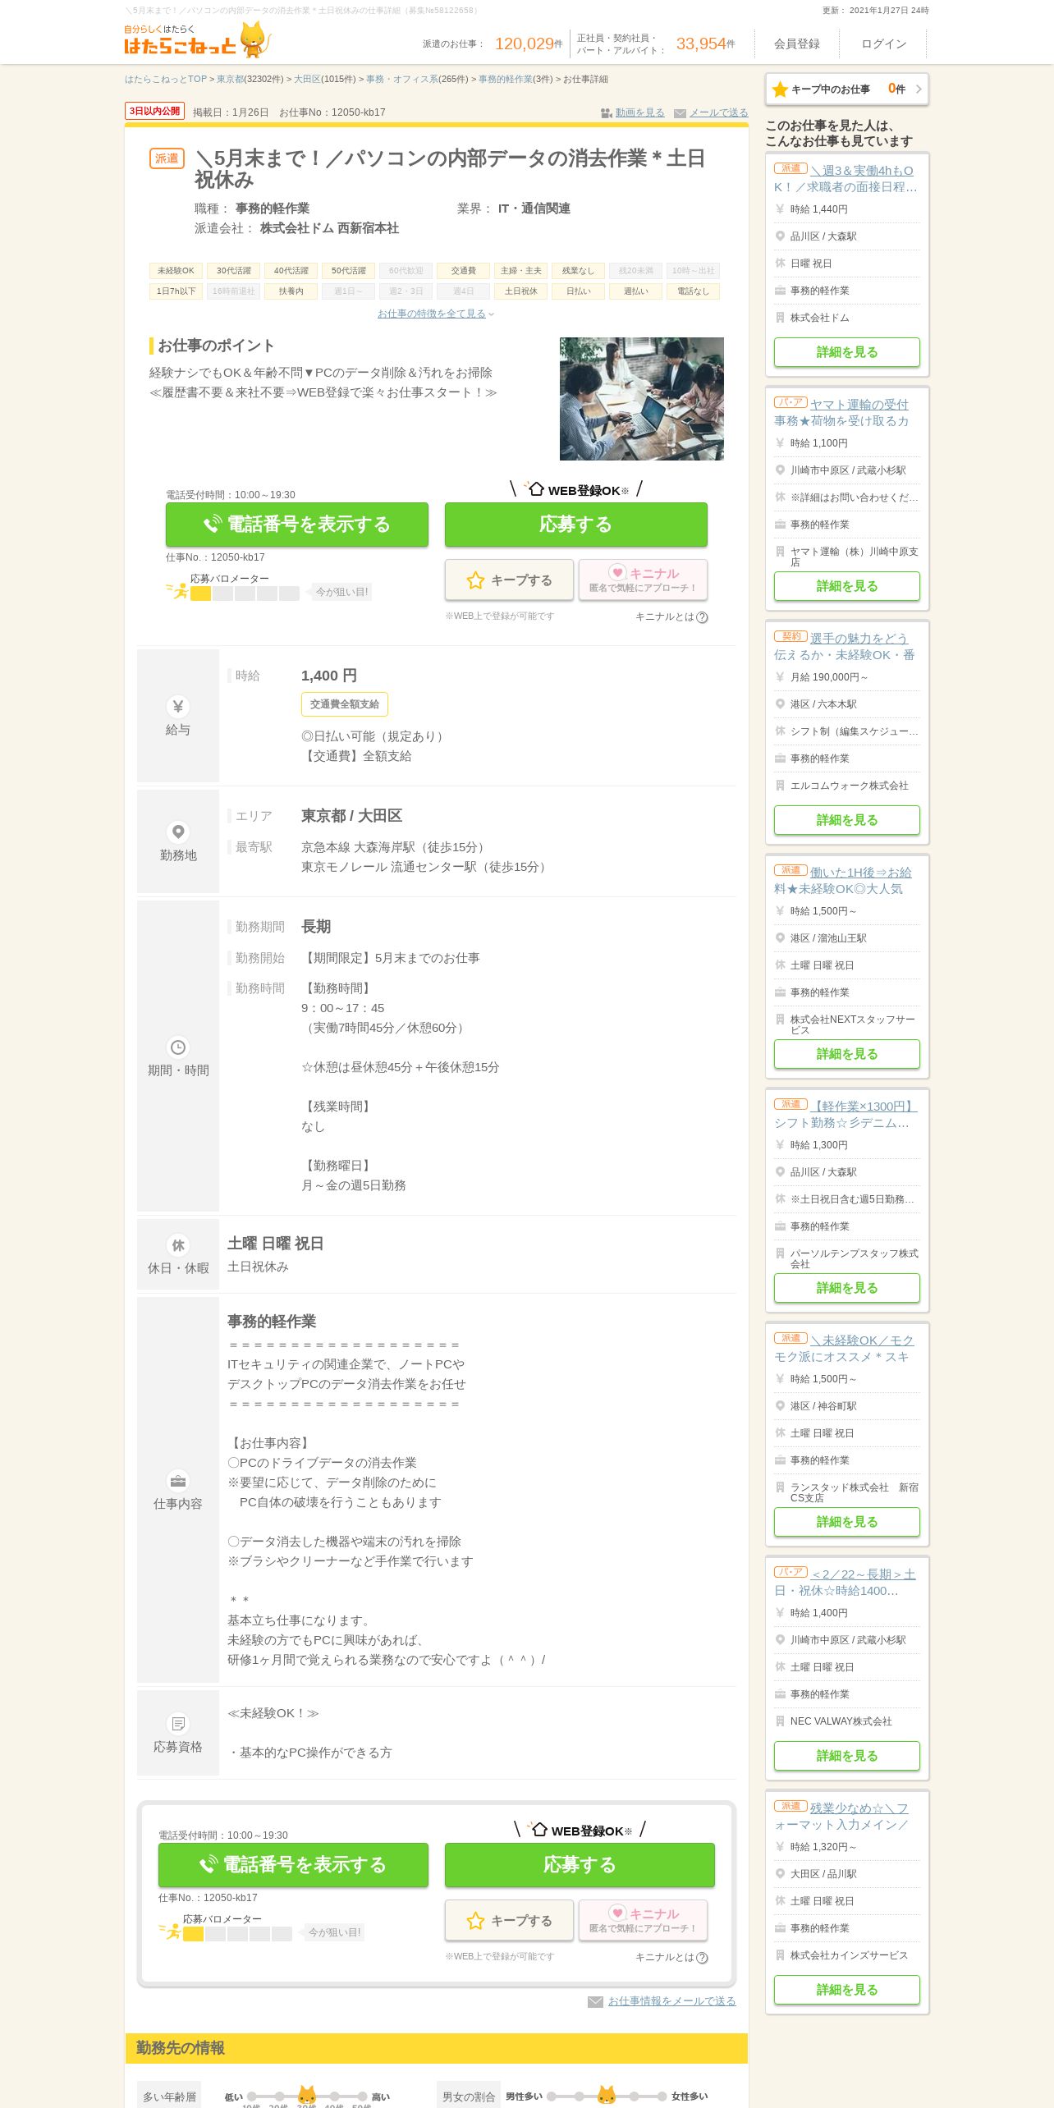Click the はたらこねっと logo
1054x2108 pixels.
(x=197, y=39)
